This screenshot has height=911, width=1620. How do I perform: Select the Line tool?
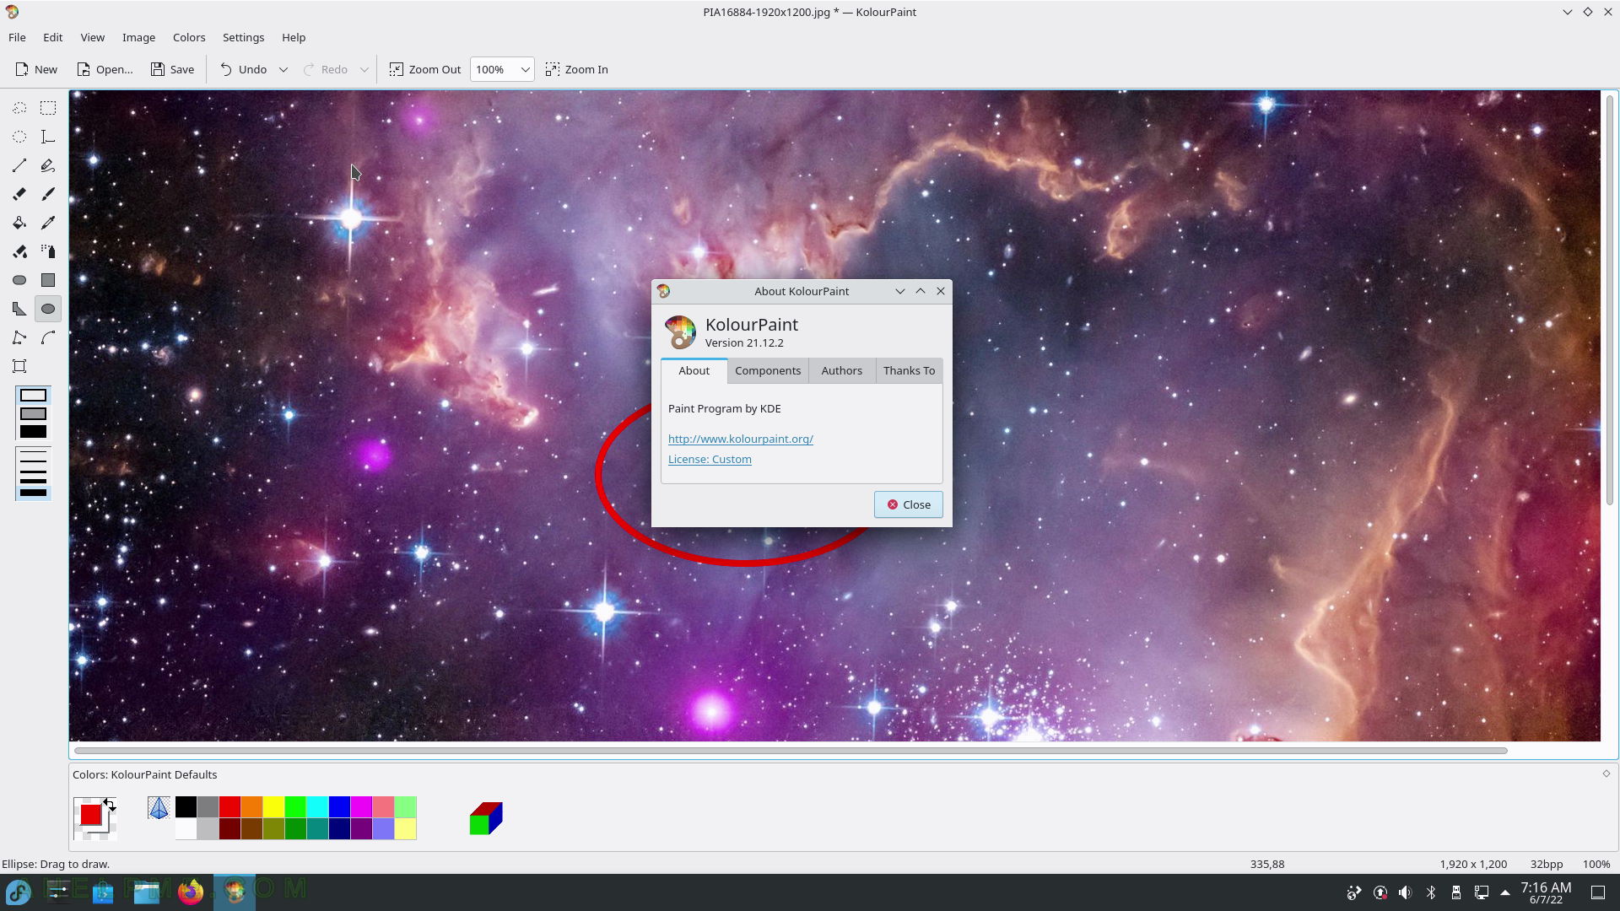point(19,165)
